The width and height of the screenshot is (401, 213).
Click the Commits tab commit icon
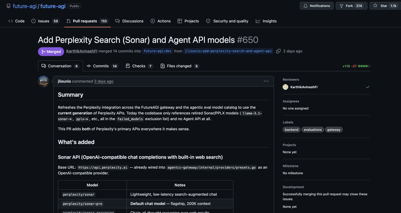tap(89, 66)
